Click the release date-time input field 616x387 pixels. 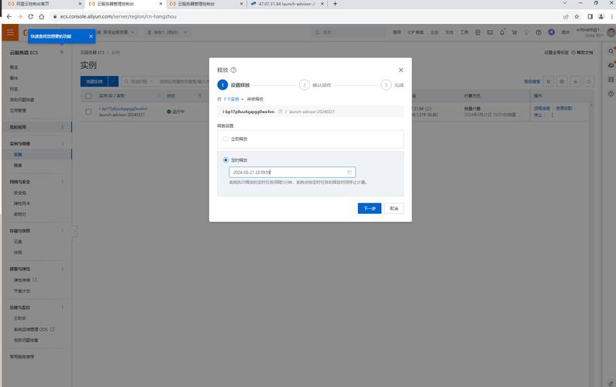(287, 172)
